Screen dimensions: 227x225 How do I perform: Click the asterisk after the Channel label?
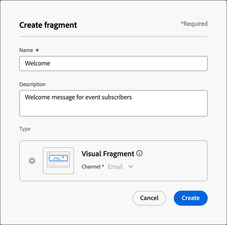coord(103,166)
